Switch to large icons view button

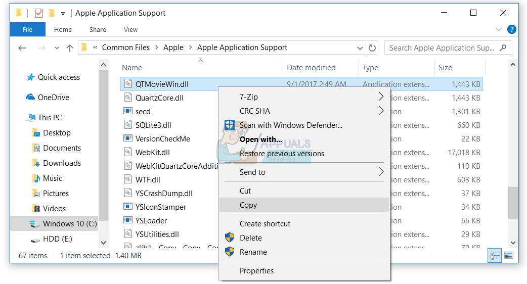(x=509, y=256)
